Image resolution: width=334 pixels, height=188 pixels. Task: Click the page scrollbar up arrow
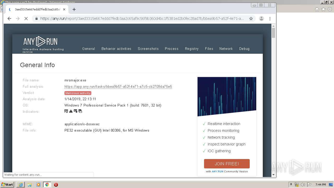pyautogui.click(x=273, y=26)
